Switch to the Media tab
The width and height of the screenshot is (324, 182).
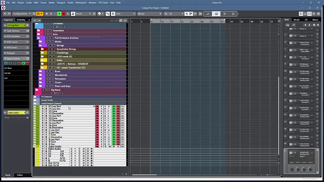[296, 20]
